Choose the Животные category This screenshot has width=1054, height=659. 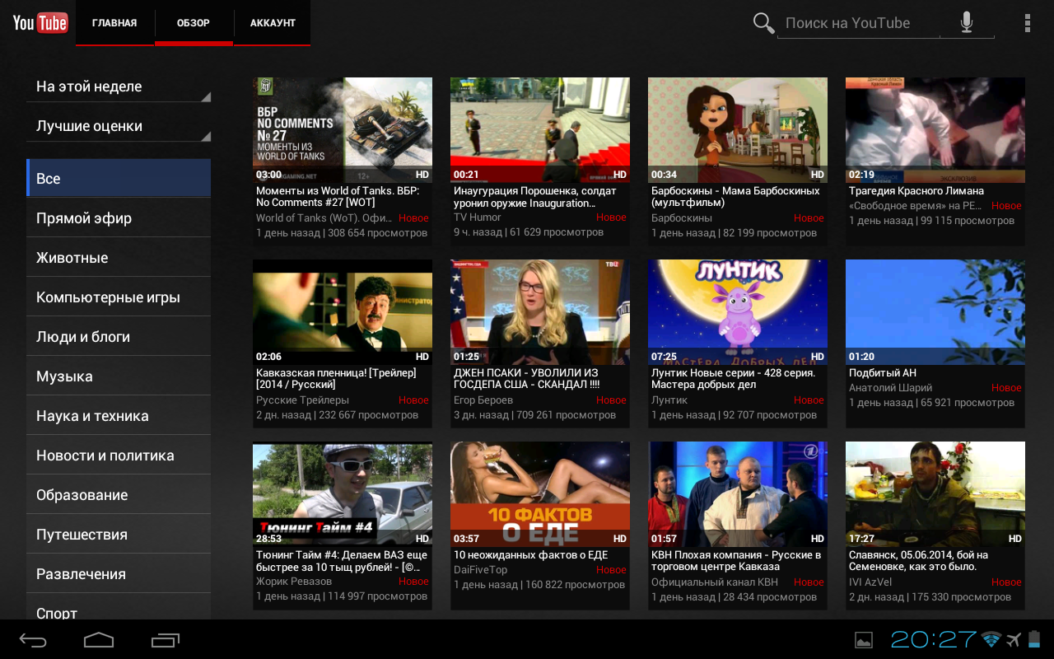(x=119, y=258)
